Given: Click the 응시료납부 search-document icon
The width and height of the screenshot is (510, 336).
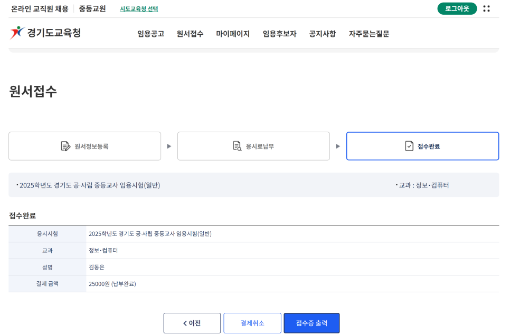Looking at the screenshot, I should tap(237, 146).
